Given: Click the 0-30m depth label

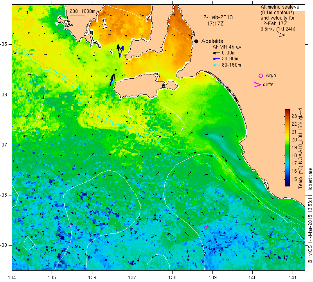Looking at the screenshot, I should pos(228,53).
